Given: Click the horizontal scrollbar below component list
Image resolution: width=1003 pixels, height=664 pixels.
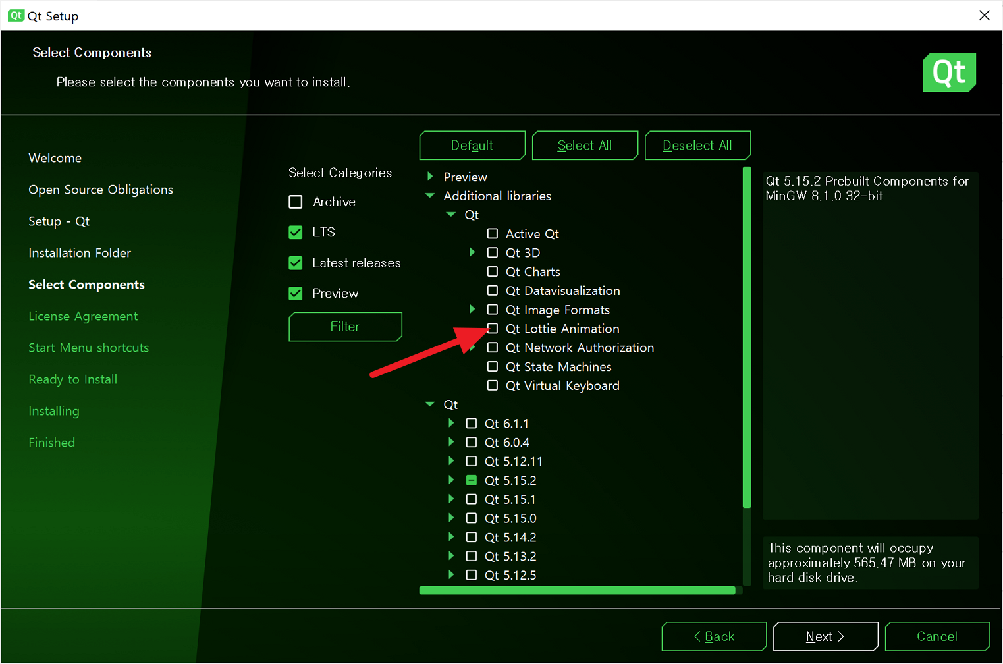Looking at the screenshot, I should tap(577, 590).
